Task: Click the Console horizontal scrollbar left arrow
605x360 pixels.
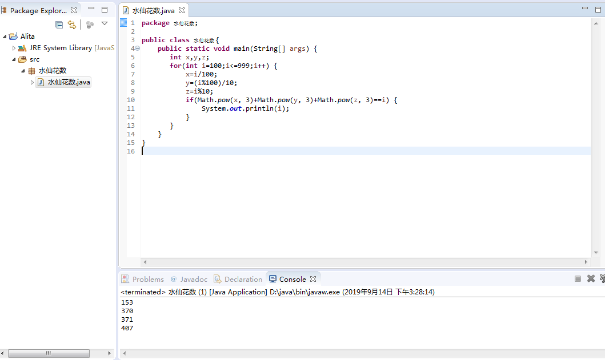Action: [x=124, y=353]
